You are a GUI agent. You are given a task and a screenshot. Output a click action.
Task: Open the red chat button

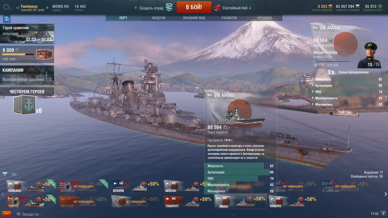[6, 214]
